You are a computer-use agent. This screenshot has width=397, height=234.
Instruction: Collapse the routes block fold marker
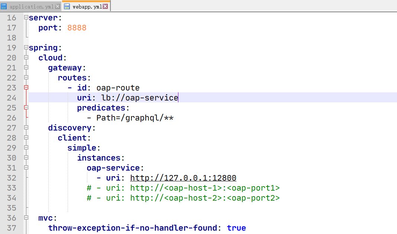26,78
